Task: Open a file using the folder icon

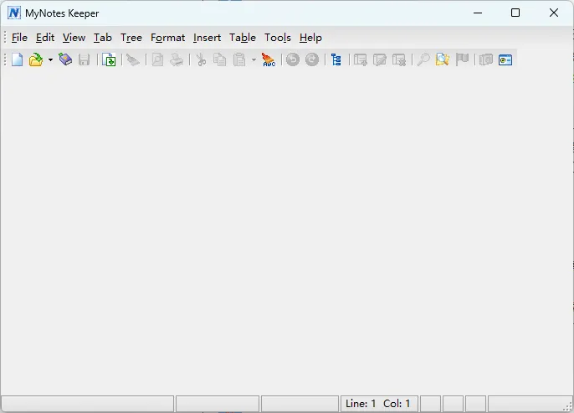Action: 36,59
